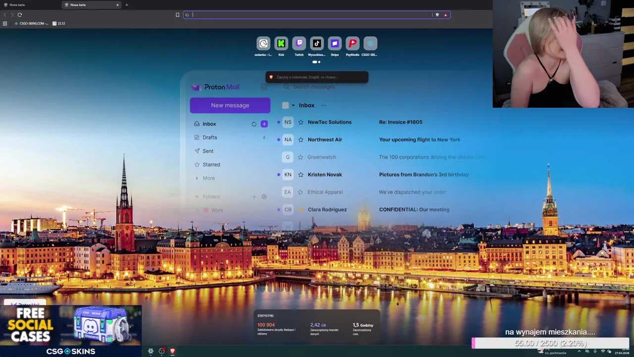634x357 pixels.
Task: Click the New message button
Action: 230,105
